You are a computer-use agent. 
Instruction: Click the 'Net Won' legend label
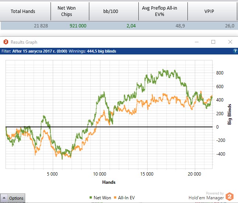coord(102,198)
